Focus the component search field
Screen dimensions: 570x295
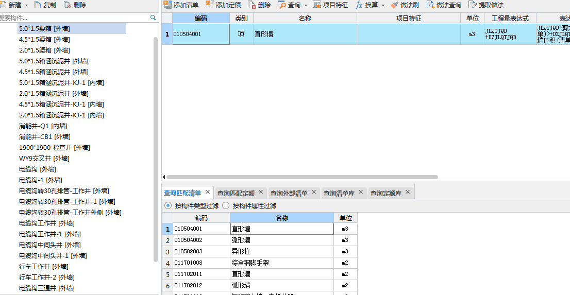tap(75, 18)
